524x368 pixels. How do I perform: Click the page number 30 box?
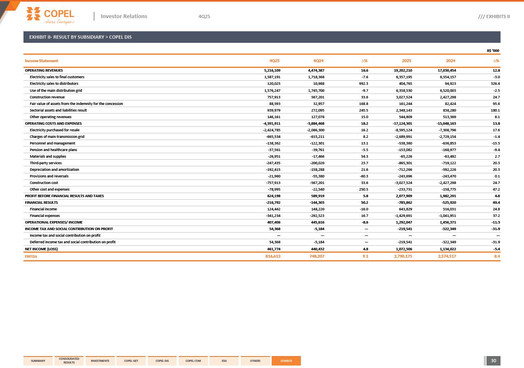494,361
